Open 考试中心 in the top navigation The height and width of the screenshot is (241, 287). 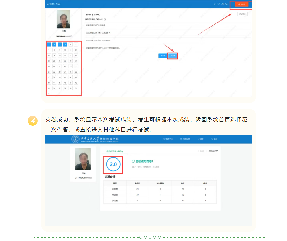tap(168, 139)
